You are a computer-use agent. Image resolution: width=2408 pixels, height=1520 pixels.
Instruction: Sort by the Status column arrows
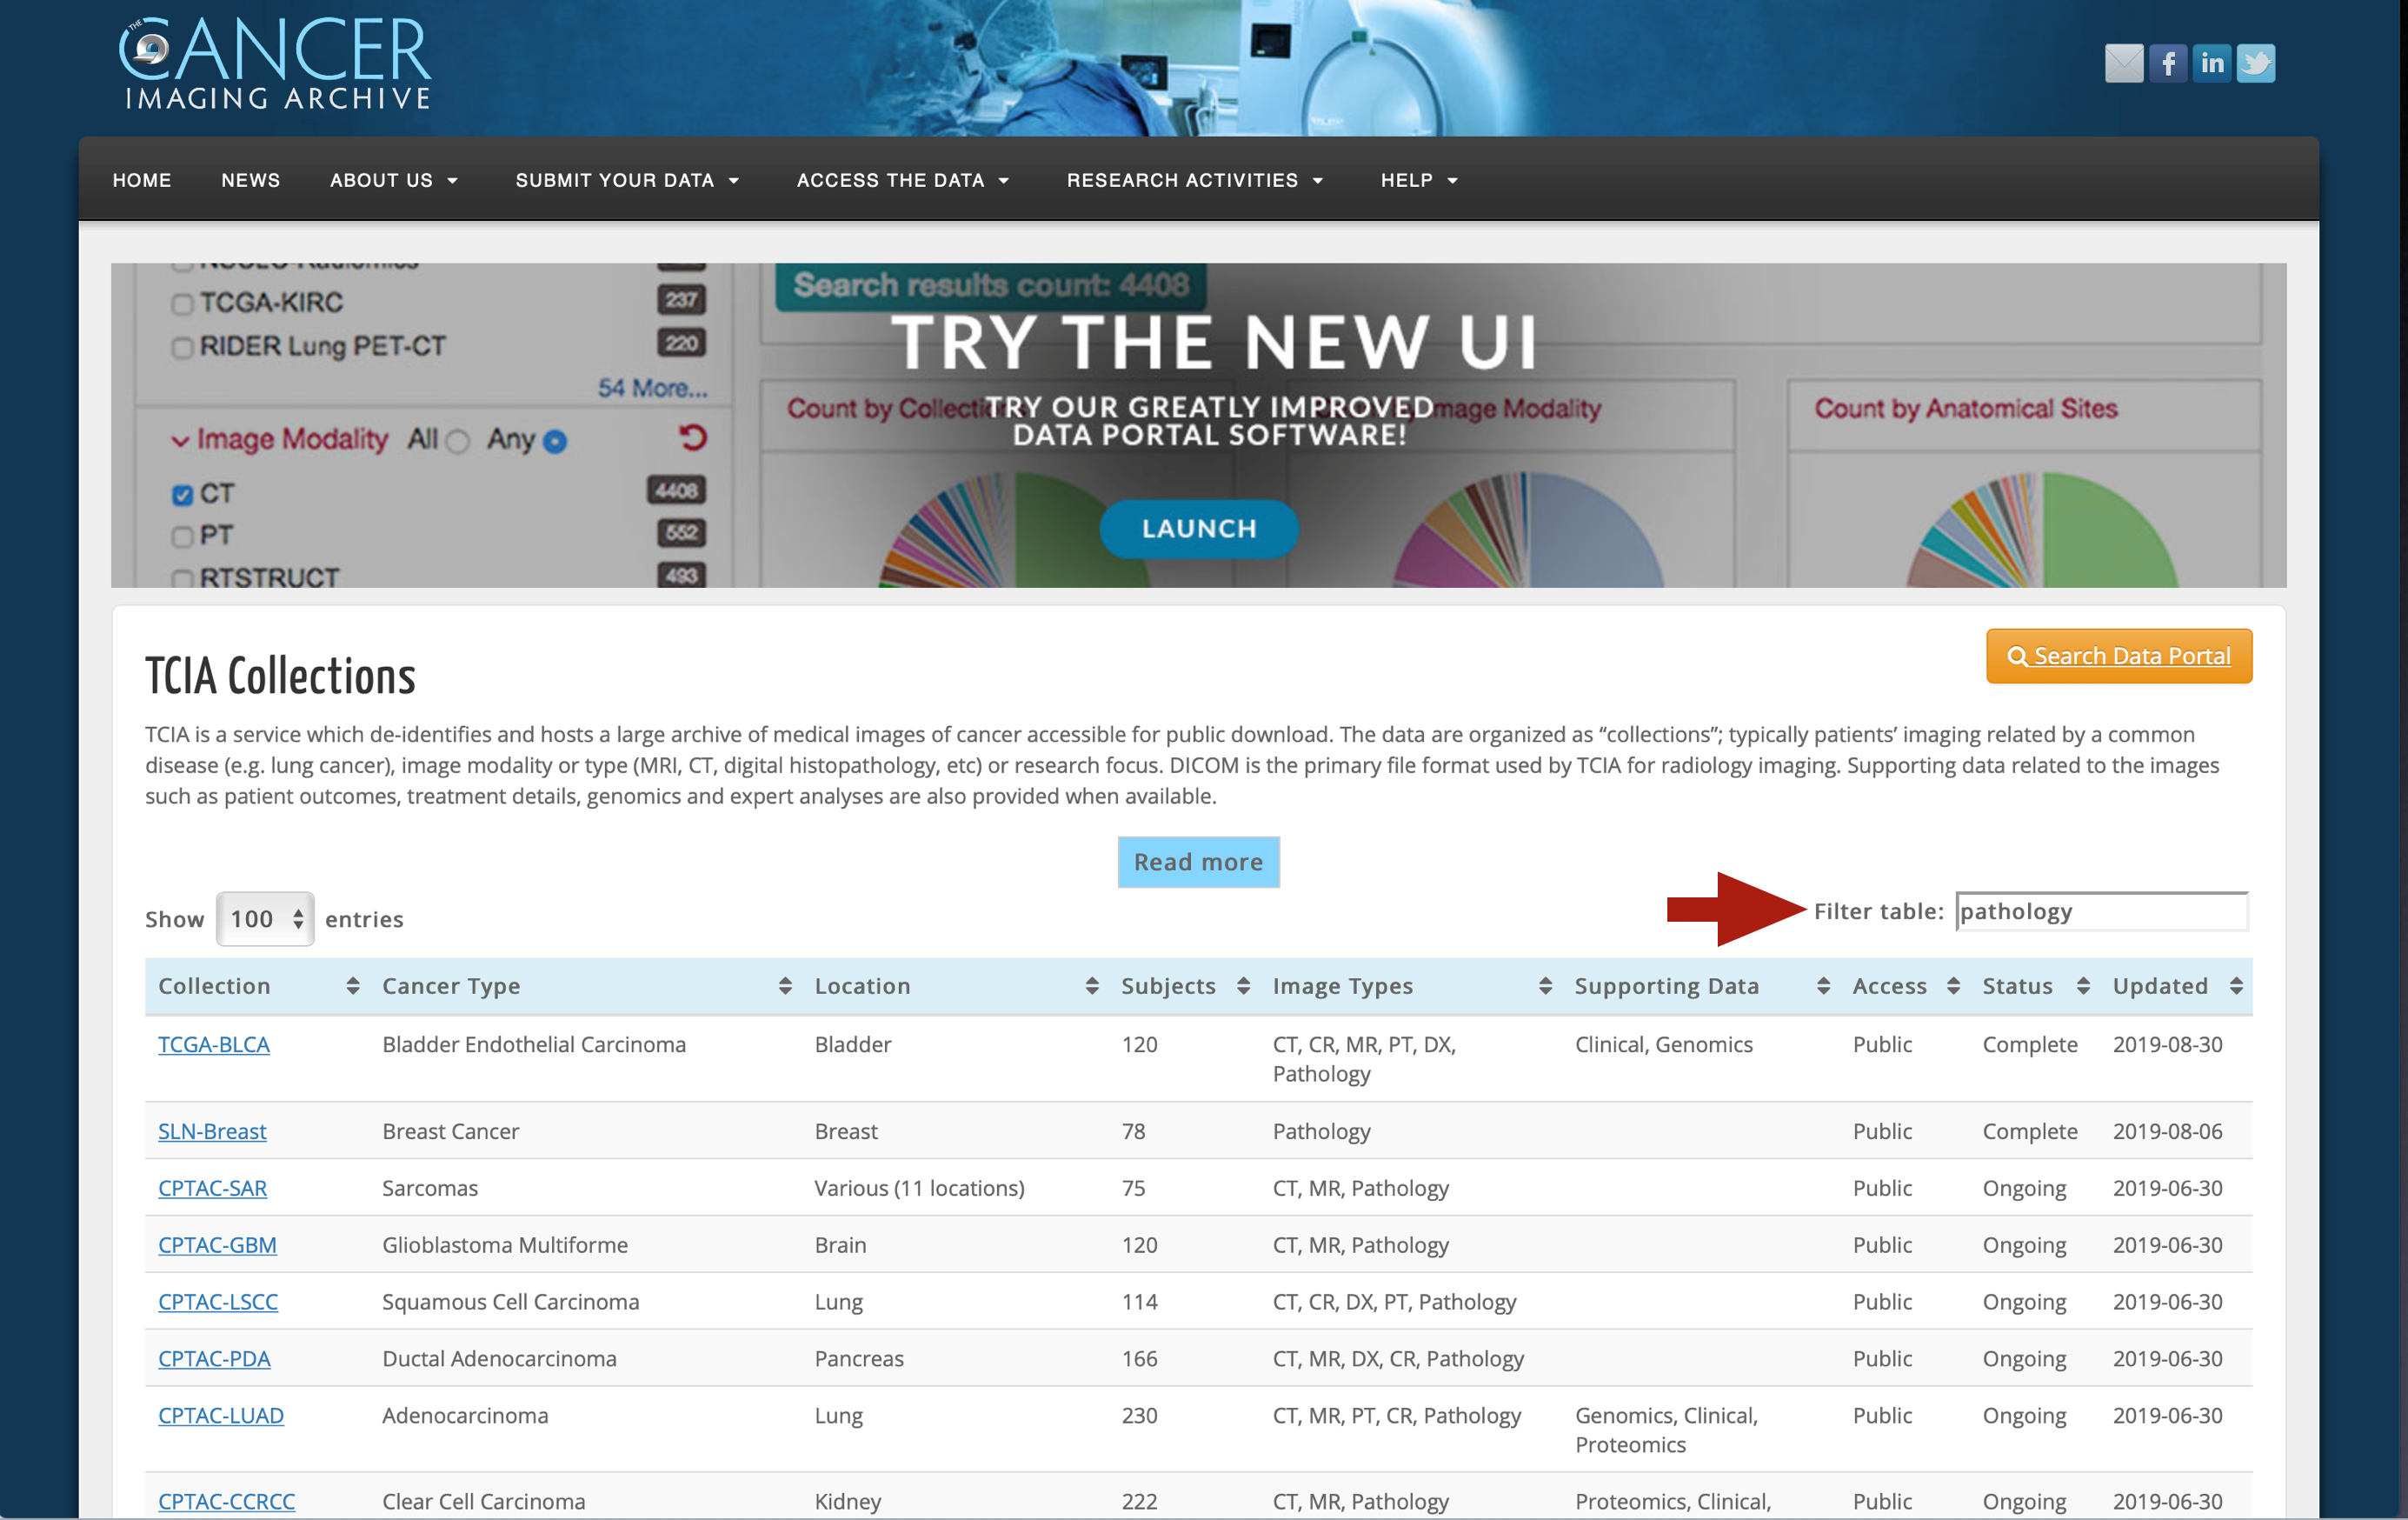[x=2083, y=986]
